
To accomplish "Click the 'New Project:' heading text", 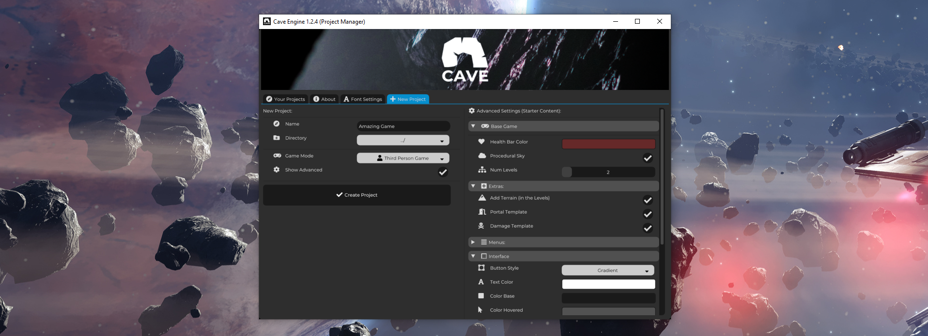I will point(278,111).
